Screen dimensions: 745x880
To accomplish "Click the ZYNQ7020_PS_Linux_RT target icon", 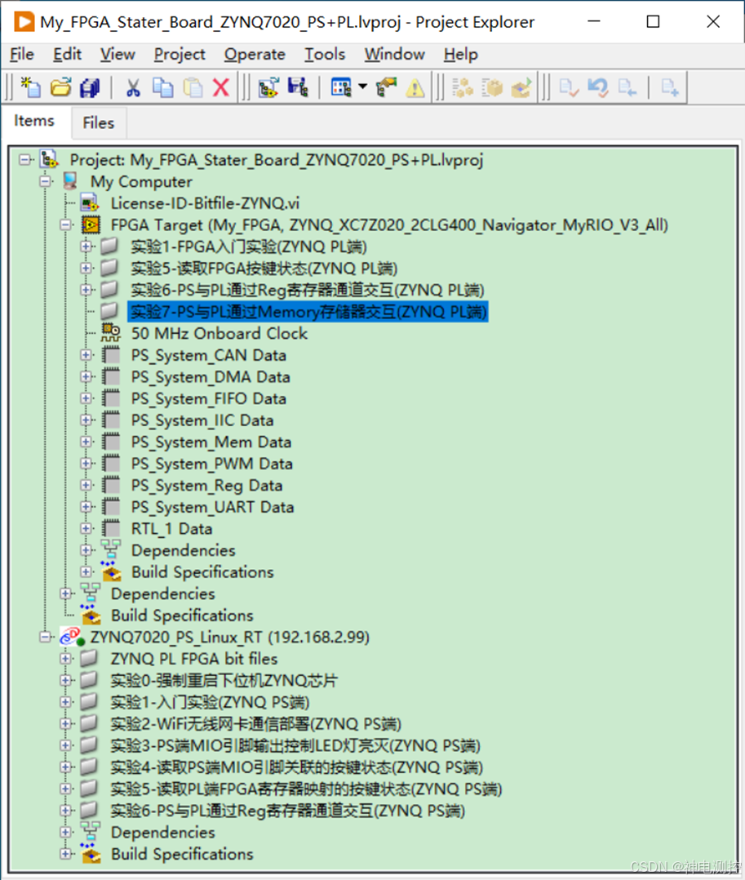I will (73, 637).
